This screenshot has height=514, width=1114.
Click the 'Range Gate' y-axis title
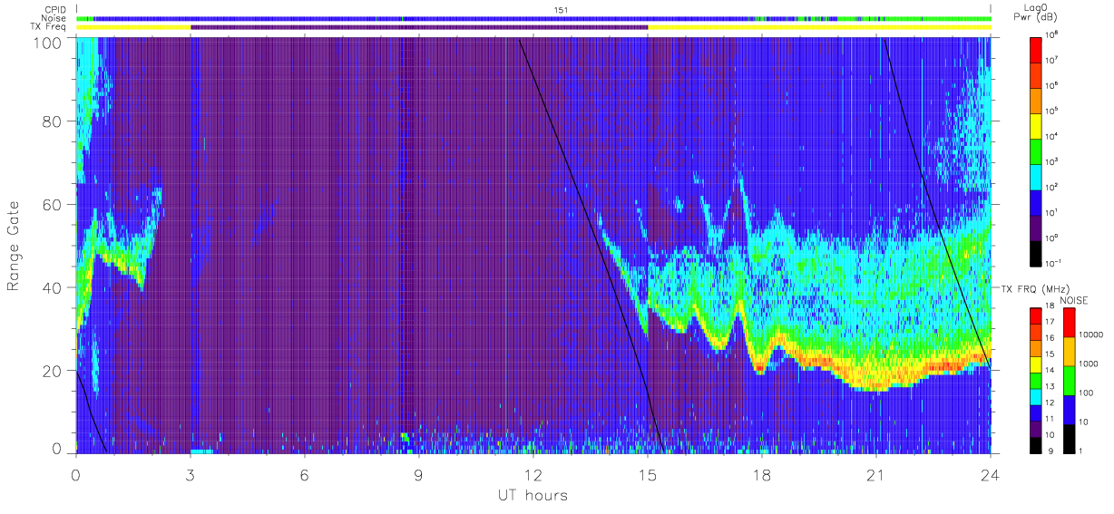(x=15, y=246)
